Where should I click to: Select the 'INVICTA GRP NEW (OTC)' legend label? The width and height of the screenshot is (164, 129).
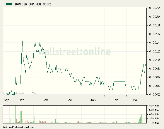(x=33, y=4)
